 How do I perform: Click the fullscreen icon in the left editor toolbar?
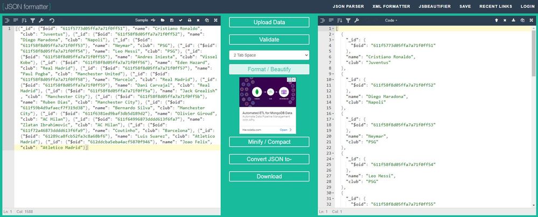215,20
